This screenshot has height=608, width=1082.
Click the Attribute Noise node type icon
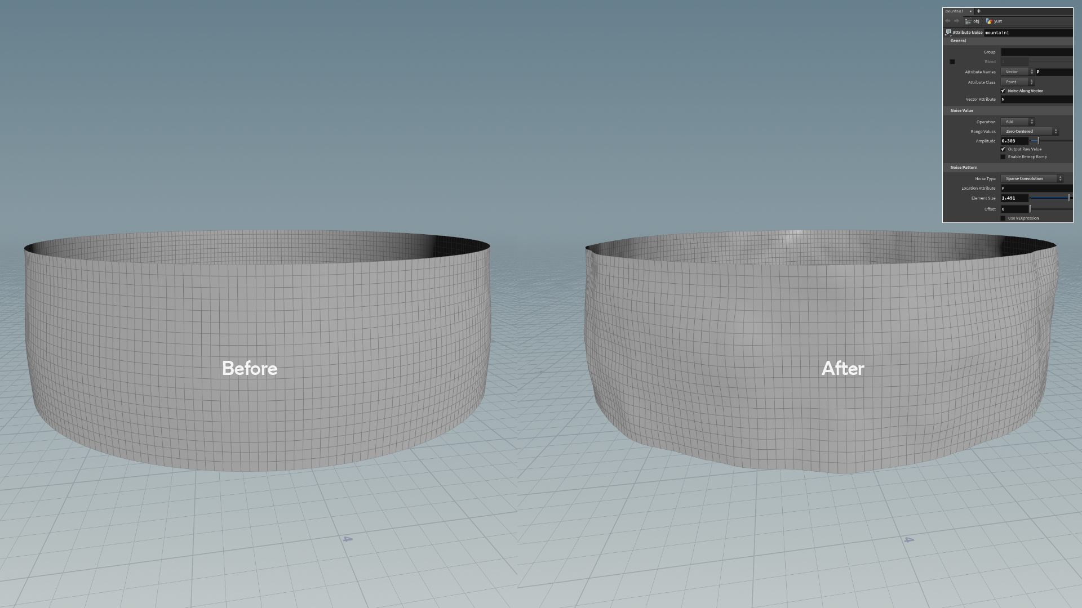[x=948, y=33]
